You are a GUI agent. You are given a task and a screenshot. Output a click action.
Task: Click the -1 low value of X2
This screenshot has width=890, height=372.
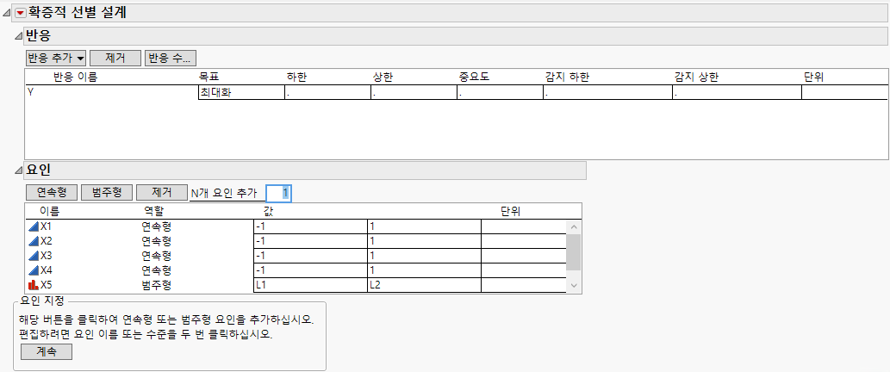(310, 241)
